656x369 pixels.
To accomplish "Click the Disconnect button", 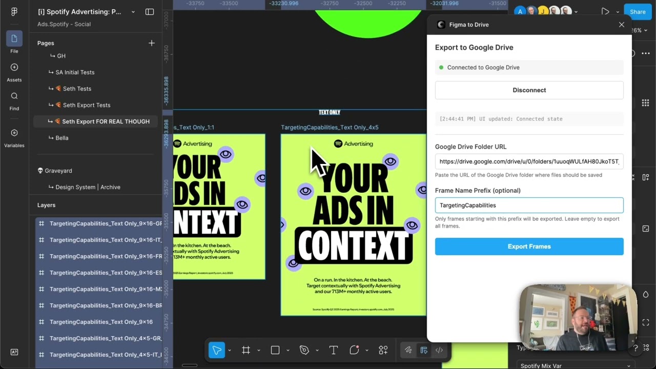I will (x=529, y=90).
